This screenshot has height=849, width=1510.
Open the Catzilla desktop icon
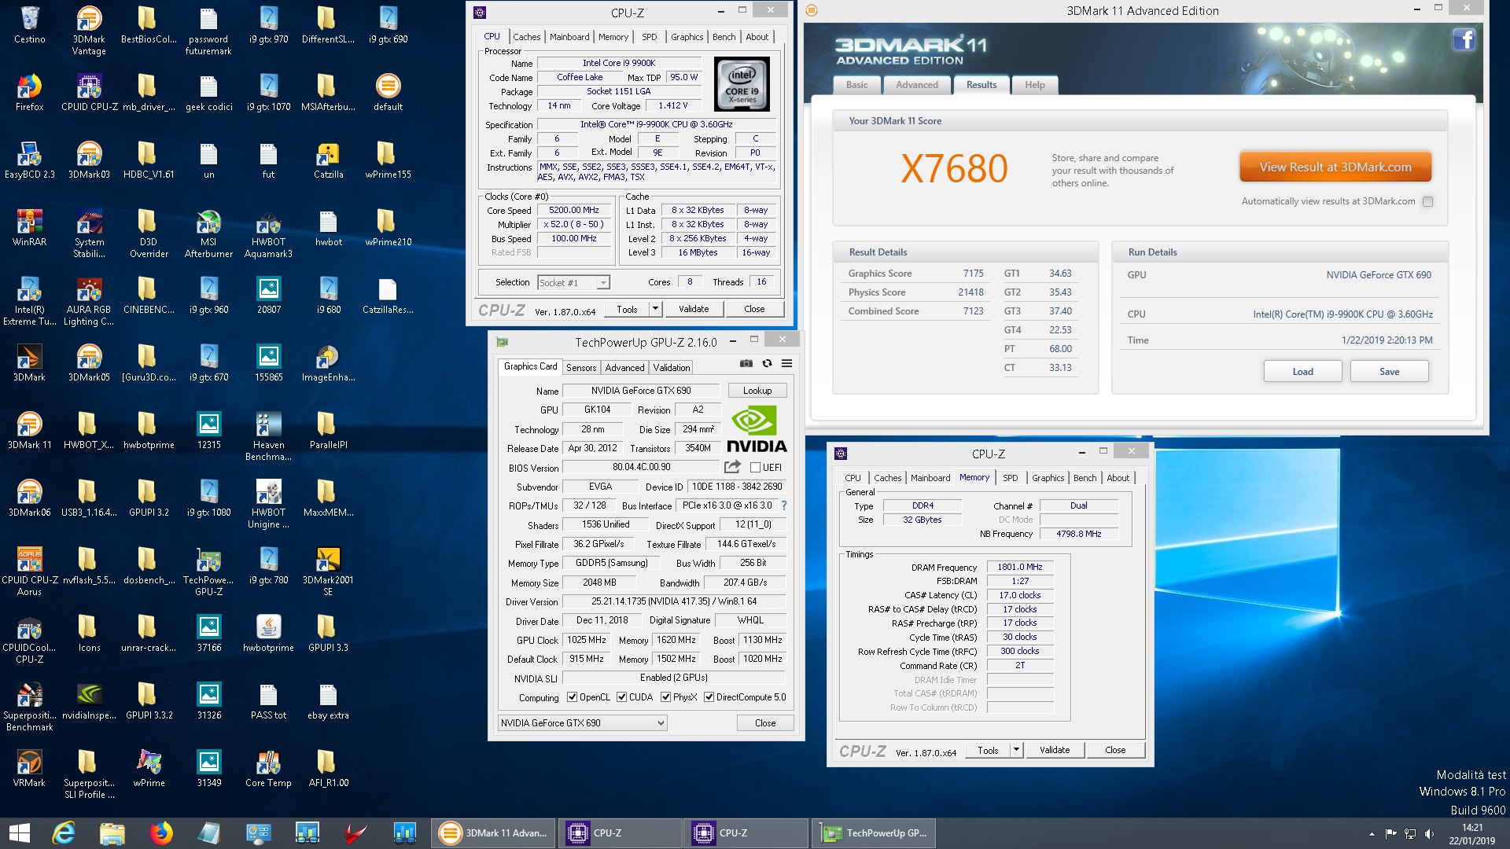tap(328, 160)
